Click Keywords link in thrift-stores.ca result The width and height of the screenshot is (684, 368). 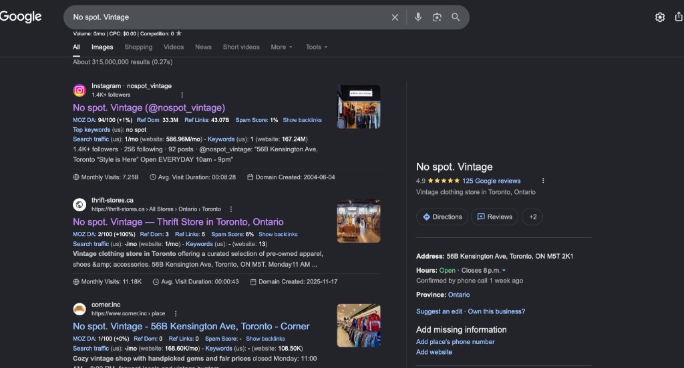[199, 244]
